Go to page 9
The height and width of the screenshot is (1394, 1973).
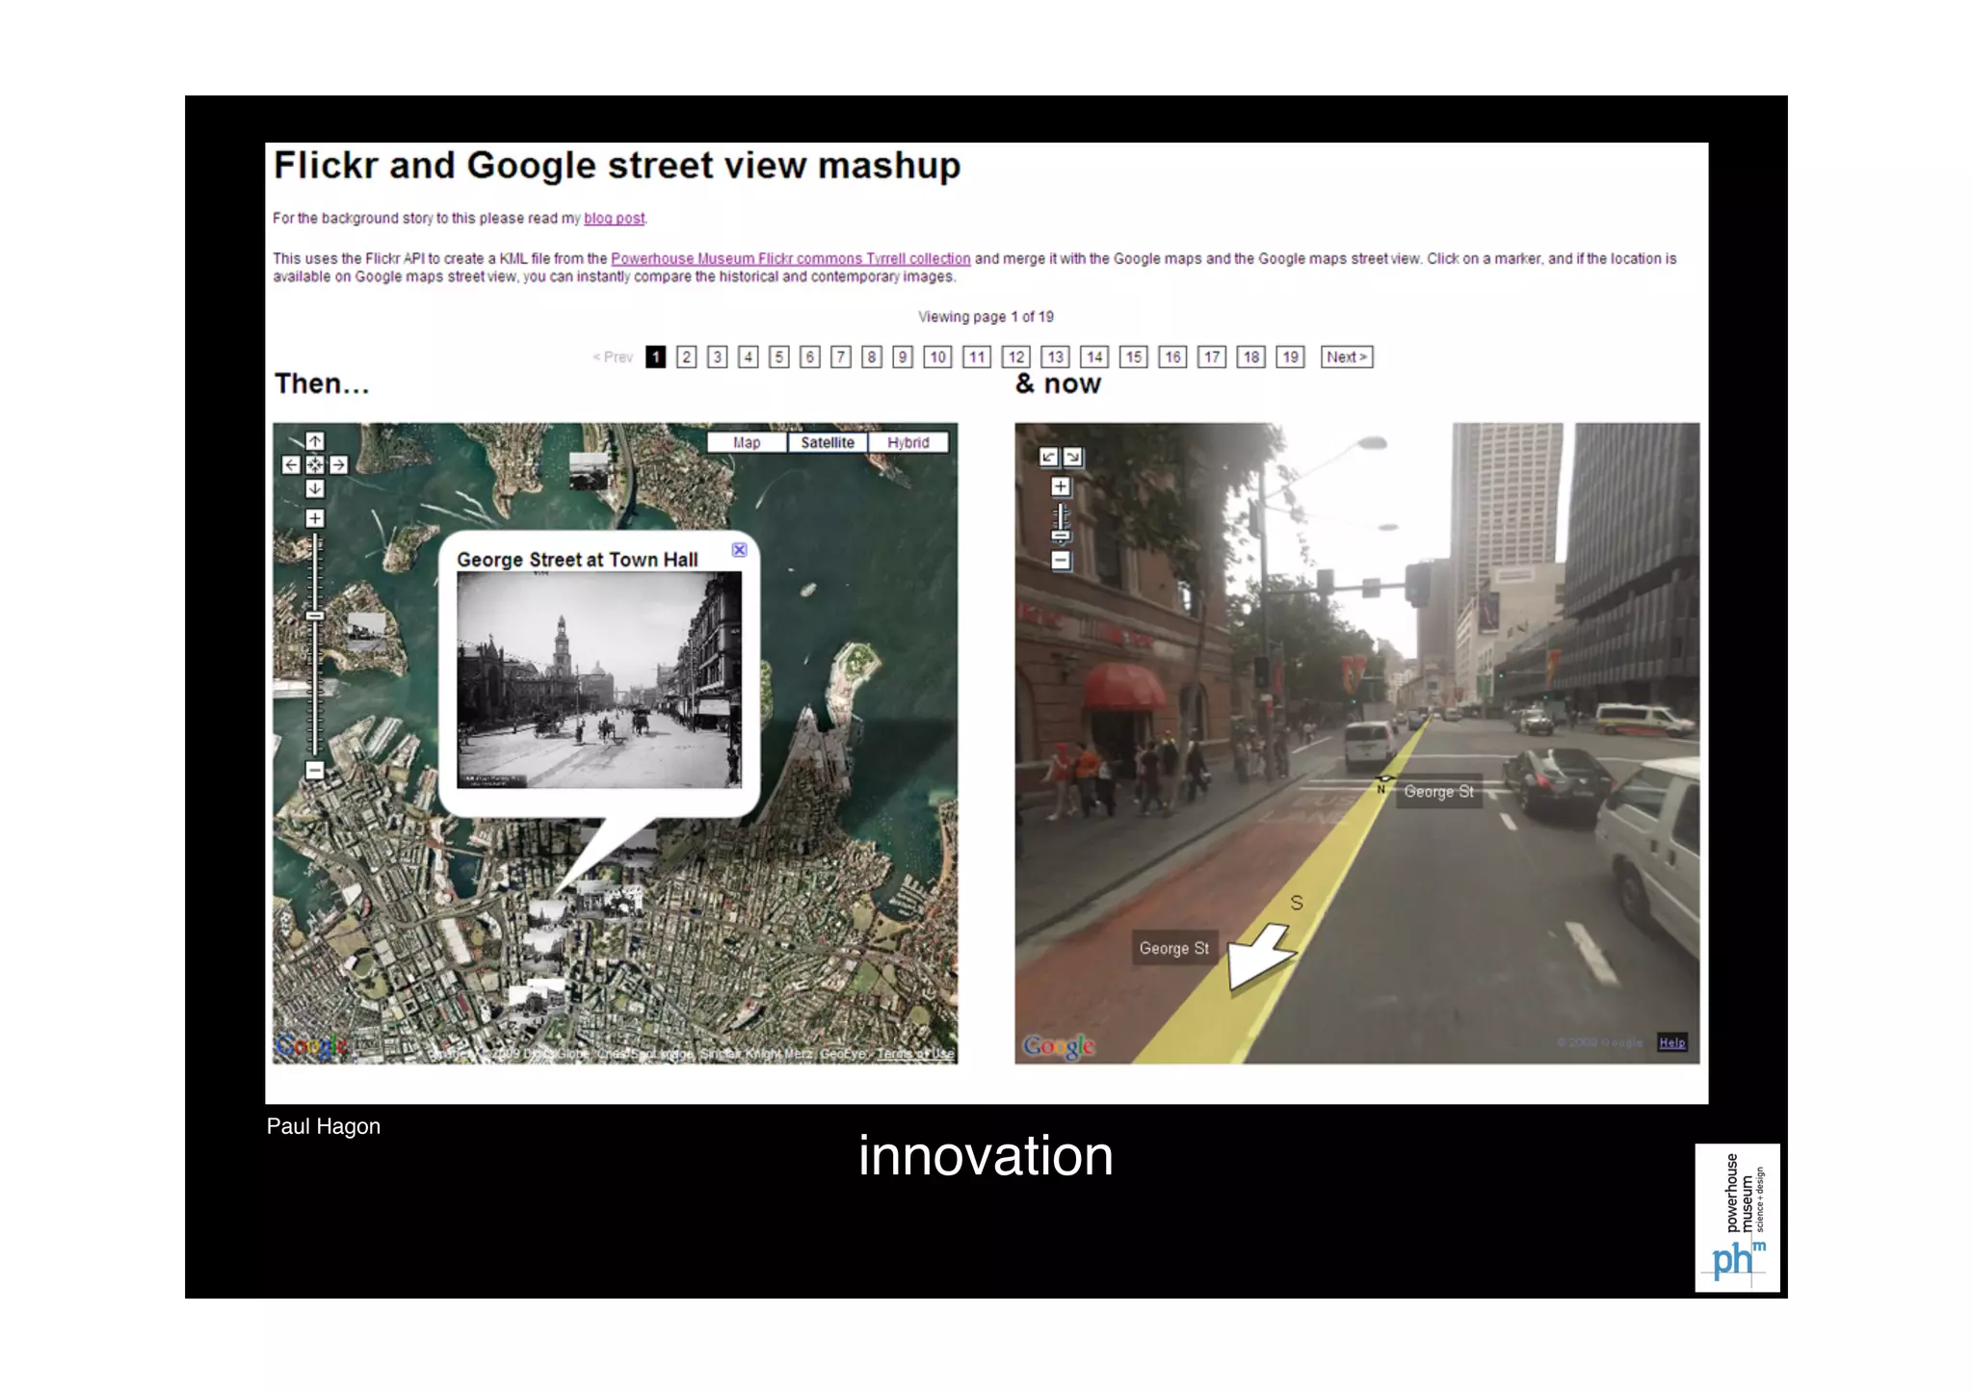point(902,357)
